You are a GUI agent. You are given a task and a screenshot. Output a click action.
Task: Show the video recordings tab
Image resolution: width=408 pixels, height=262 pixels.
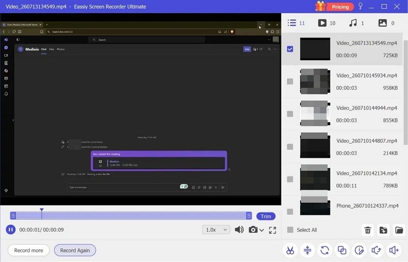pyautogui.click(x=327, y=23)
